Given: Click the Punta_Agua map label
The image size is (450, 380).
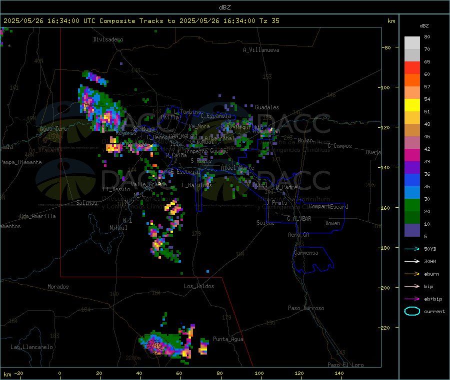Looking at the screenshot, I should [228, 339].
